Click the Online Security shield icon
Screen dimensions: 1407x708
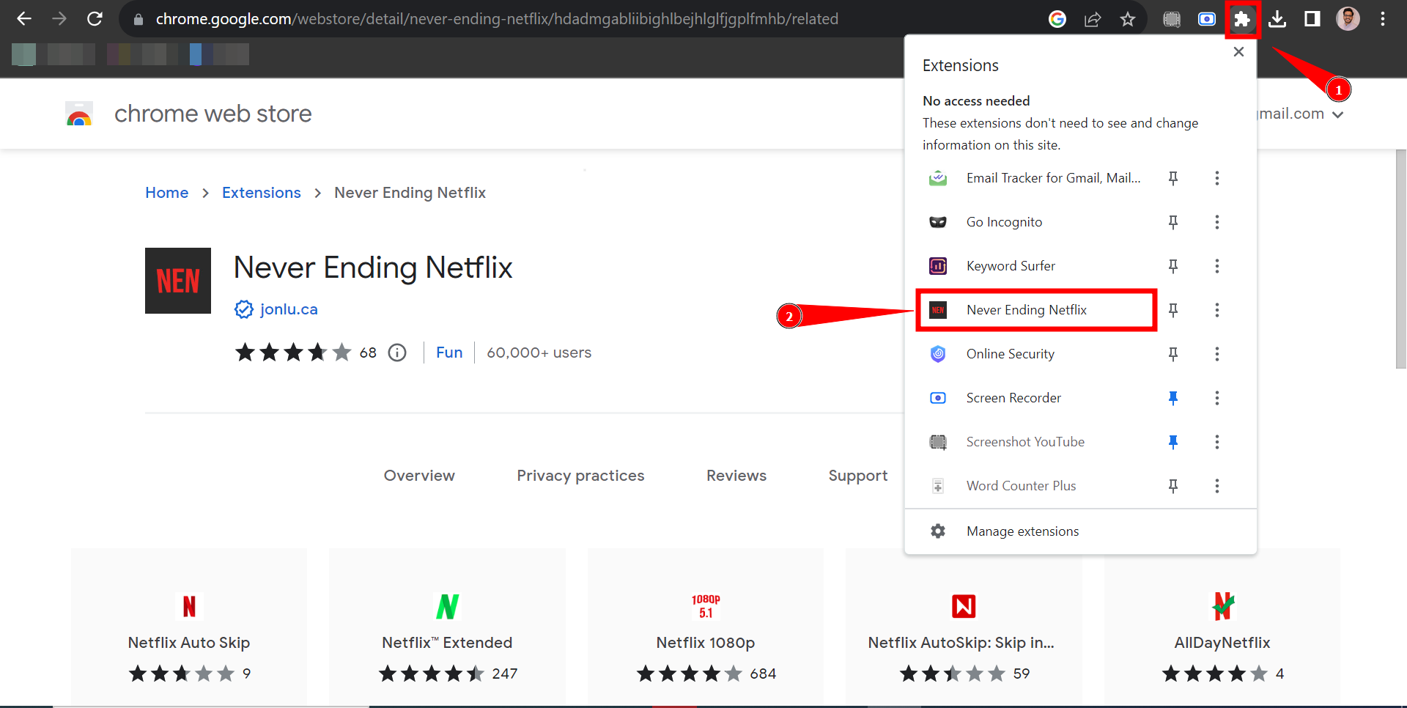click(x=937, y=353)
